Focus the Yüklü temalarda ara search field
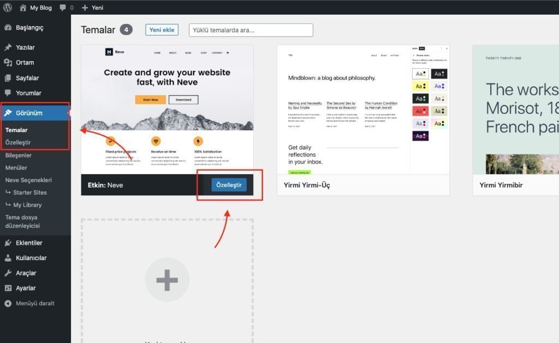This screenshot has width=559, height=343. click(251, 30)
